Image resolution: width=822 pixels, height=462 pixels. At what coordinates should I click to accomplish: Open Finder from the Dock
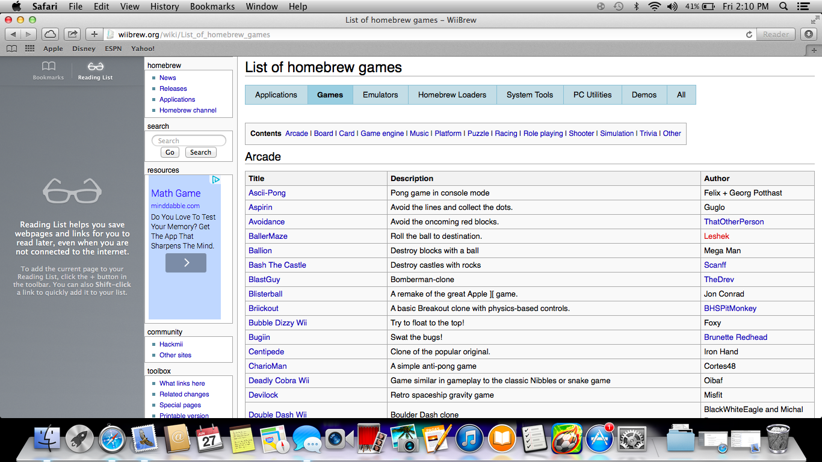(x=47, y=439)
